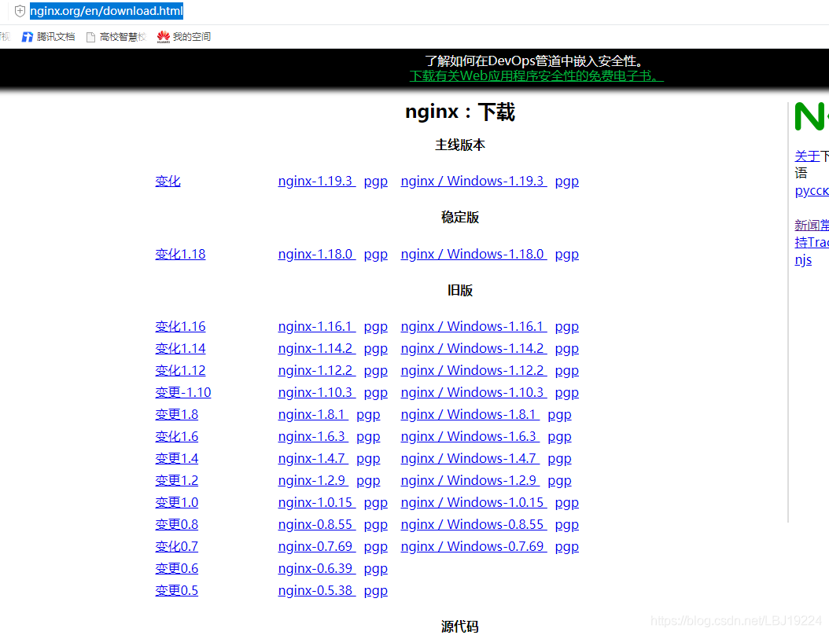The height and width of the screenshot is (635, 829).
Task: Open pgp signature for Windows-1.19.3
Action: pos(567,182)
